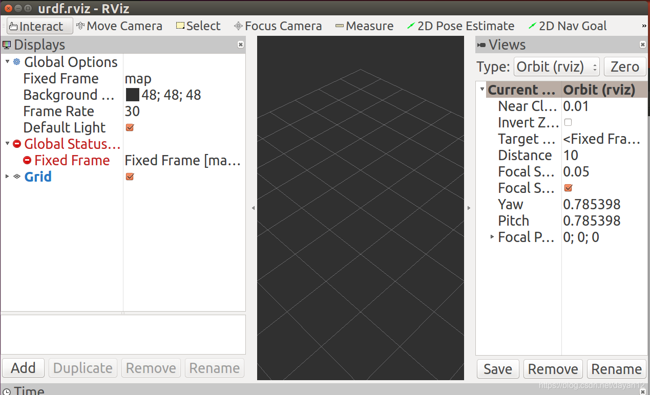The width and height of the screenshot is (650, 395).
Task: Select the Fixed Frame status message
Action: pos(183,160)
